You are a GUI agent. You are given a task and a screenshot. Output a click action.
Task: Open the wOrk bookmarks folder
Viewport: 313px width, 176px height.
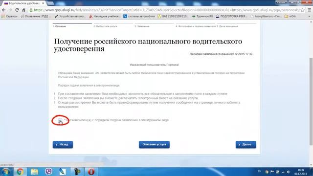click(290, 16)
